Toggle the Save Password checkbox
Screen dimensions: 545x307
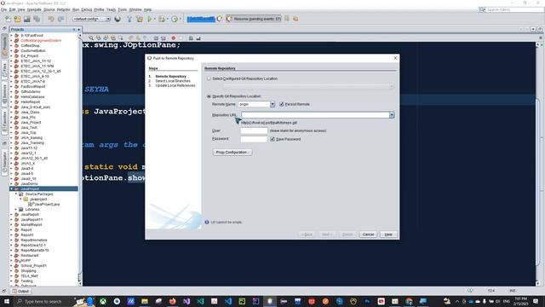(272, 139)
